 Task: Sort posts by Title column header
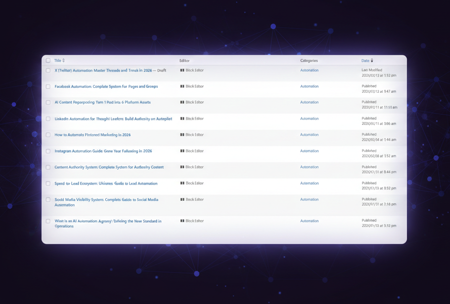point(57,61)
